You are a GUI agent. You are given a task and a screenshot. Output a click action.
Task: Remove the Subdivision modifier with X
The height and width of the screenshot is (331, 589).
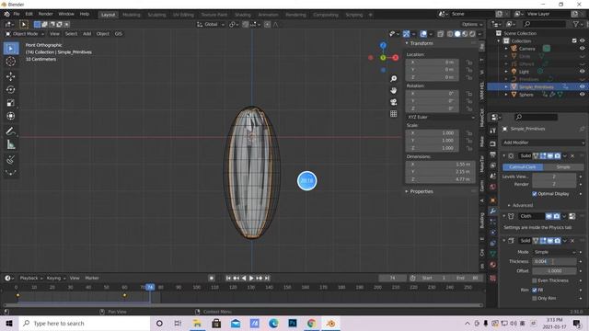572,155
